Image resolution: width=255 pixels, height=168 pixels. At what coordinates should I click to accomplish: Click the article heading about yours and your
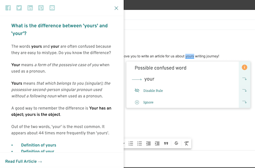point(59,30)
